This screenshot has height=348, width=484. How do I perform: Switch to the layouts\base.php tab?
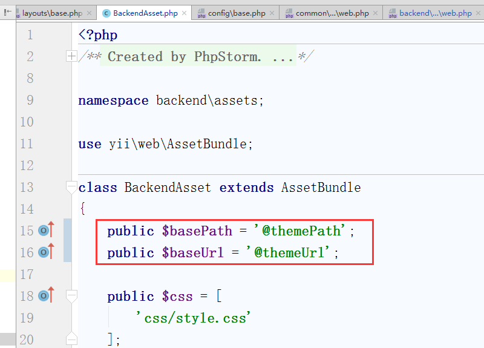[52, 13]
